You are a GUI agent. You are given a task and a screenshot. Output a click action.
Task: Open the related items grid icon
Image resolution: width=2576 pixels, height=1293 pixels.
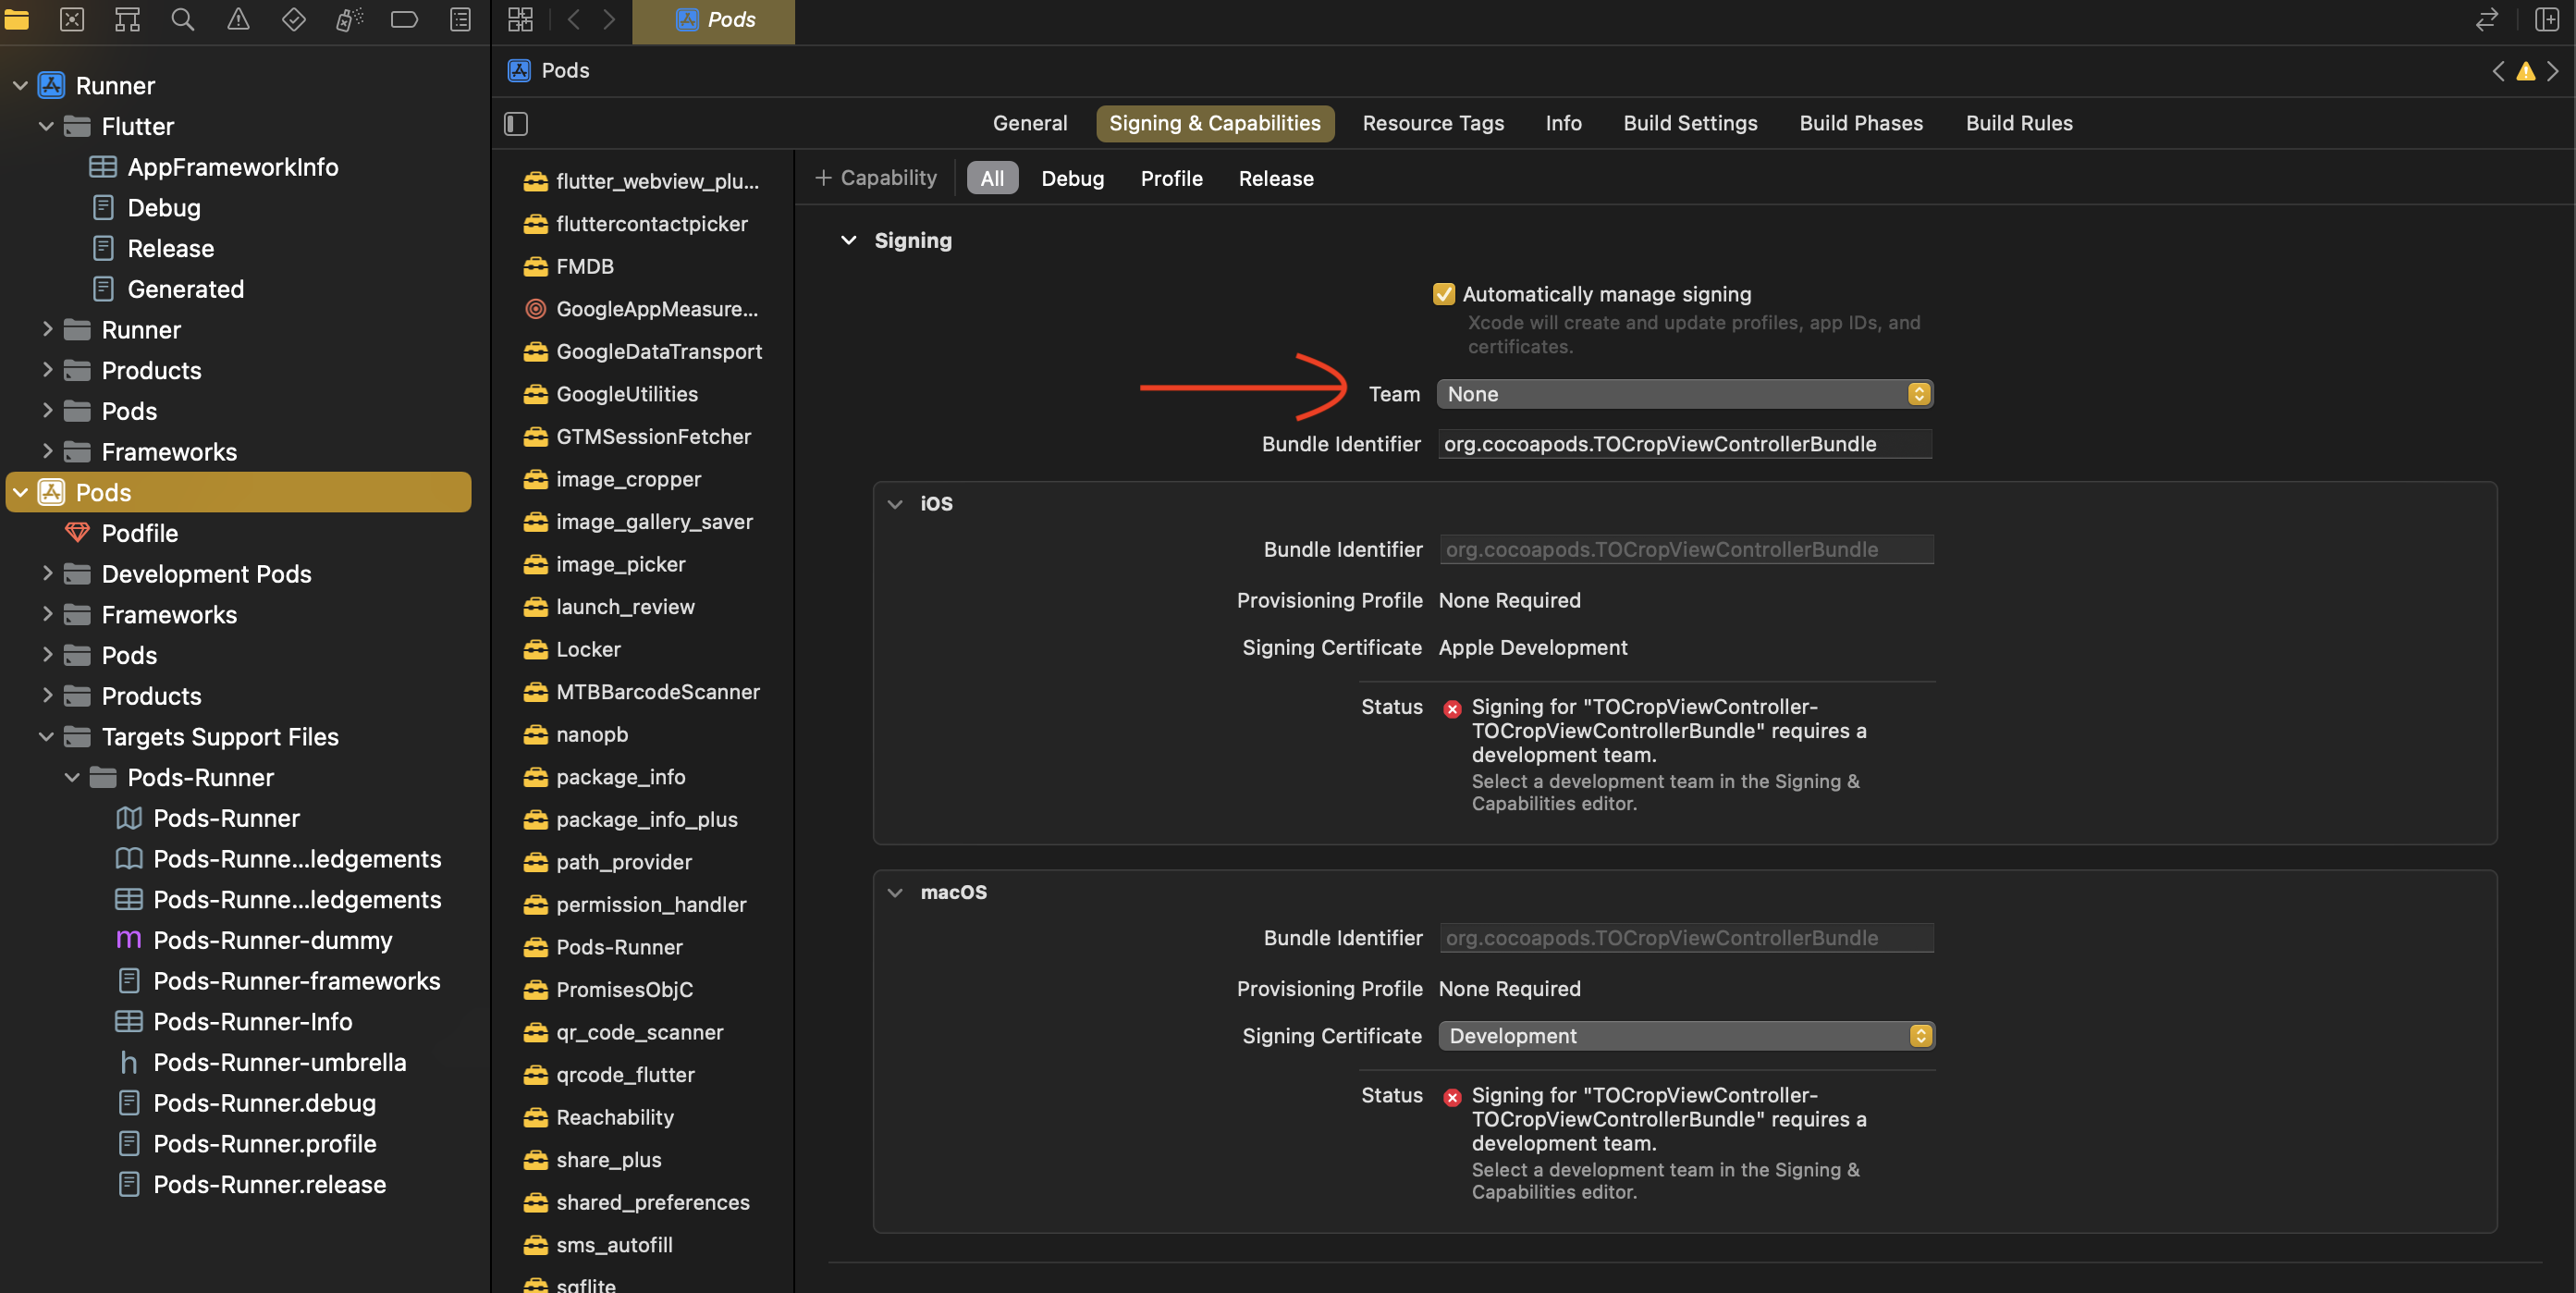coord(520,19)
